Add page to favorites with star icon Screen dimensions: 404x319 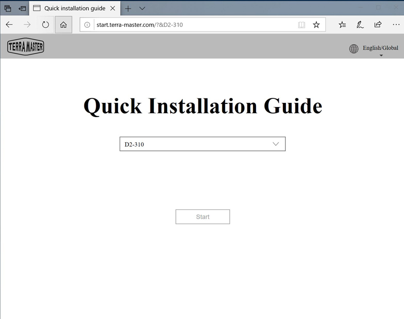coord(316,25)
